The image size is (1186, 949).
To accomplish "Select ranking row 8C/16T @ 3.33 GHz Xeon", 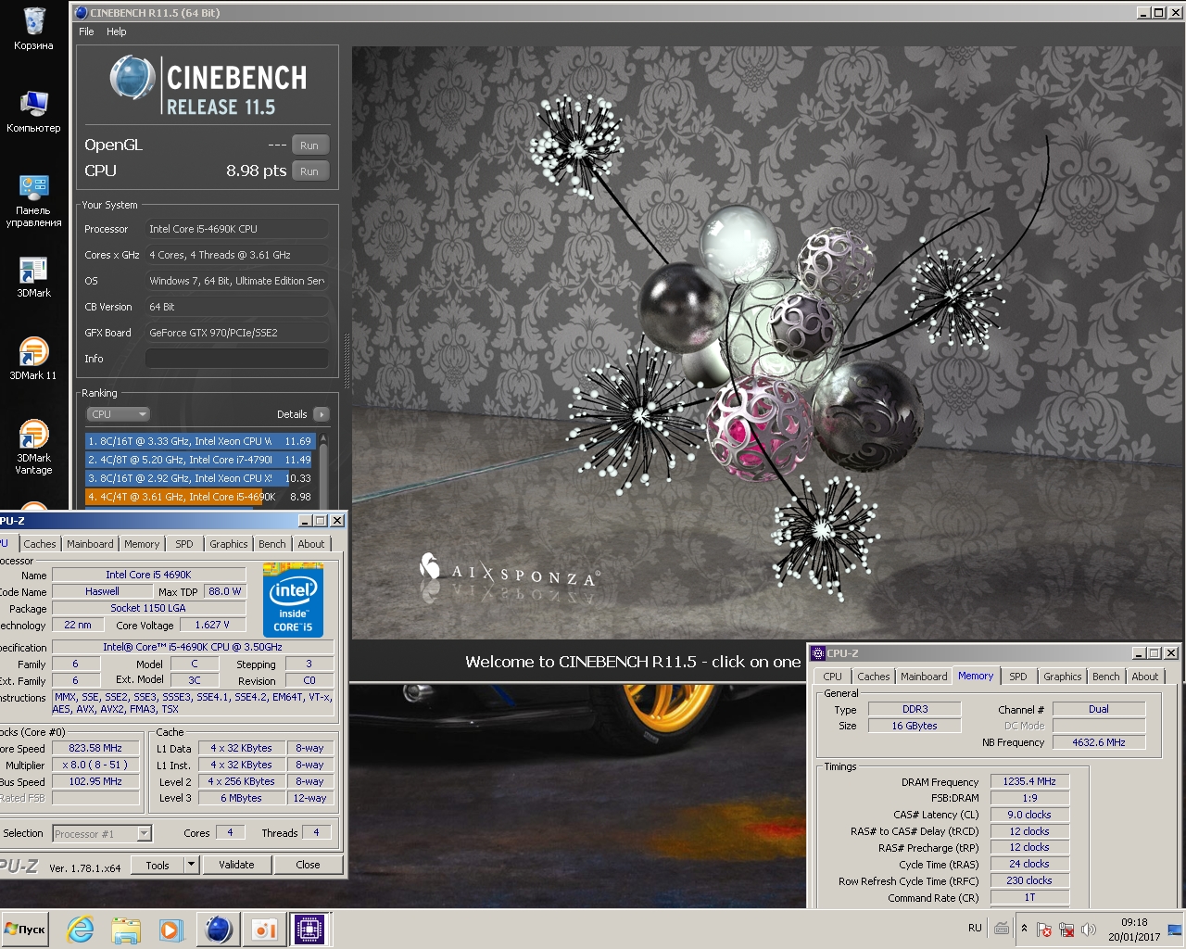I will pyautogui.click(x=200, y=441).
